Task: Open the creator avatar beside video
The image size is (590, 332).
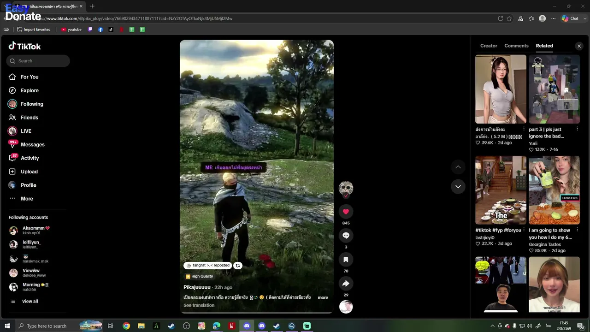Action: [x=346, y=188]
